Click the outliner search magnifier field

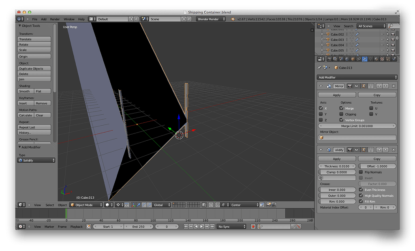click(x=394, y=26)
